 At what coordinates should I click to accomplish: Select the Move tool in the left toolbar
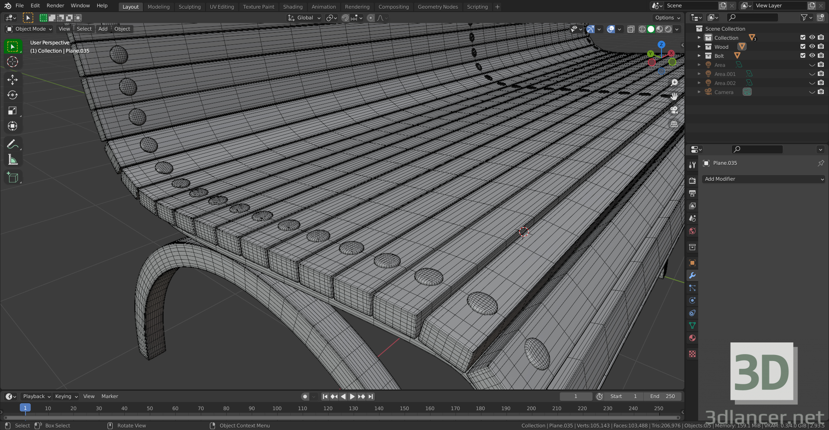(13, 79)
